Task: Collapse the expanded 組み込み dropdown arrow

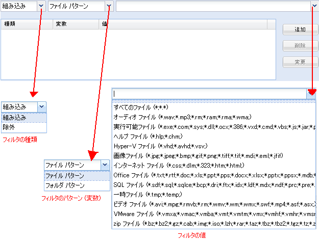Action: pyautogui.click(x=42, y=107)
